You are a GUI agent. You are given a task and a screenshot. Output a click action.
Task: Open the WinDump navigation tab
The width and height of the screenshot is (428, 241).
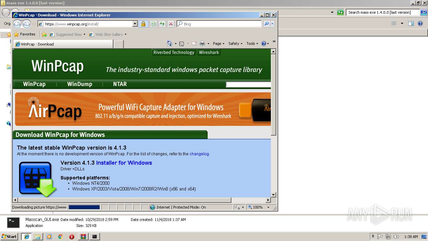coord(80,84)
